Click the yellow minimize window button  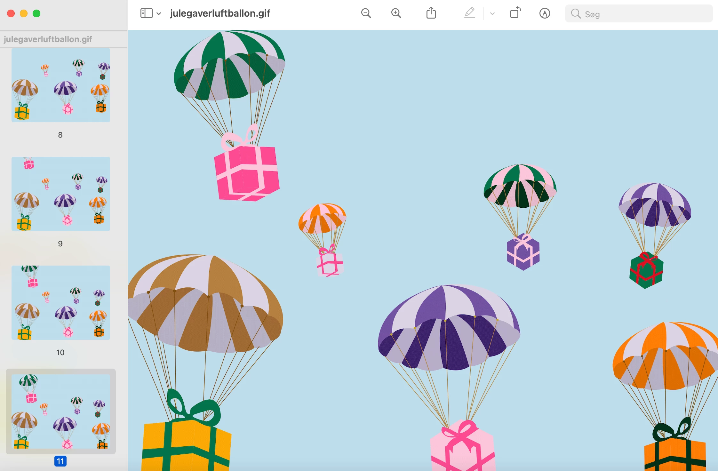(x=24, y=13)
